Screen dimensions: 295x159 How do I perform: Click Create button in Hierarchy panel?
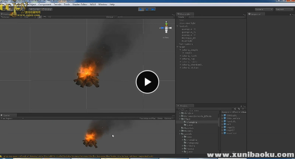tap(181, 17)
